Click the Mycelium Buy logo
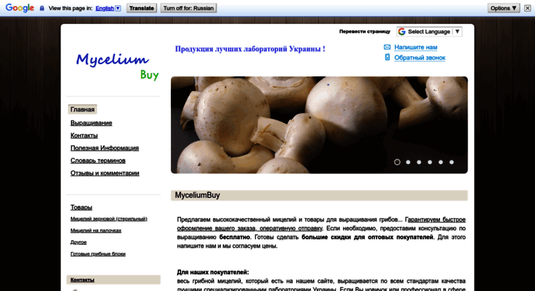Screen dimensions: 535x291 pos(117,66)
